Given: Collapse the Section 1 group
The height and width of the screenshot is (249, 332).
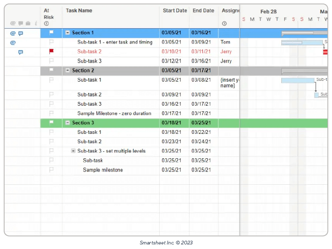Looking at the screenshot, I should pyautogui.click(x=68, y=33).
